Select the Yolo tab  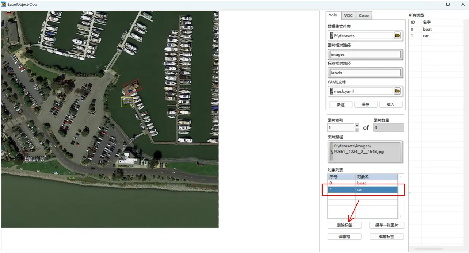(x=333, y=15)
